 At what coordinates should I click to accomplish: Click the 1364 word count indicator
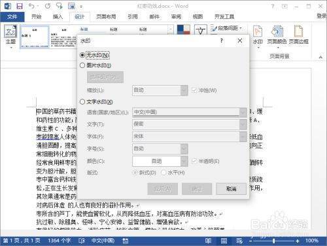(60, 241)
